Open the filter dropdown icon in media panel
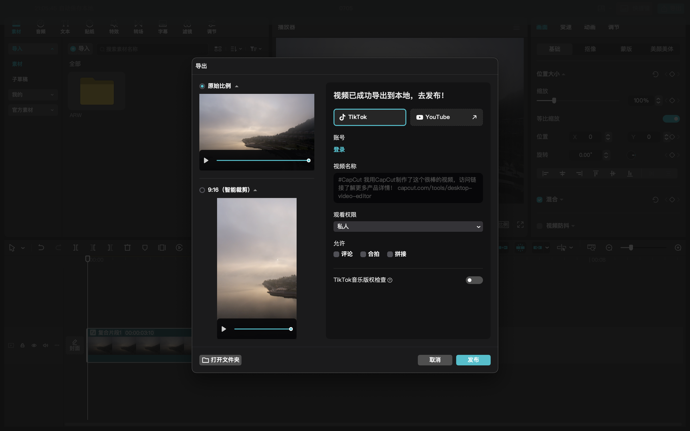The width and height of the screenshot is (690, 431). point(256,49)
